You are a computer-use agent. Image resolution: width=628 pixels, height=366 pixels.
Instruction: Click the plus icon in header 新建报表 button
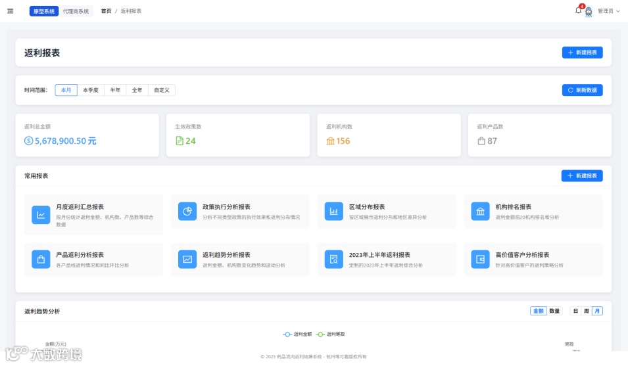pyautogui.click(x=570, y=53)
